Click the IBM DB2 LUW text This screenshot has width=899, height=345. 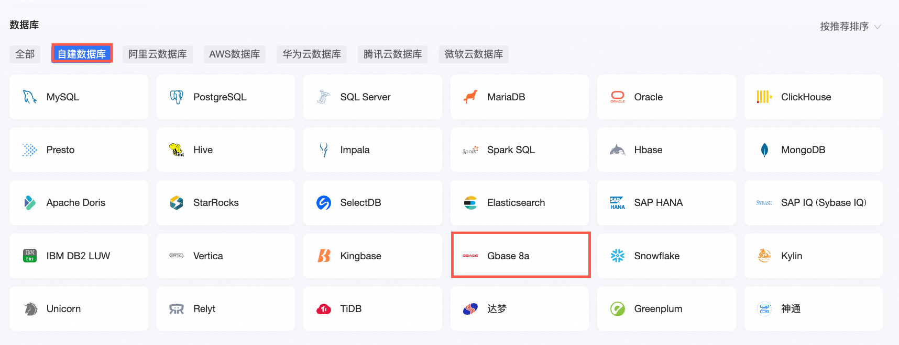point(79,256)
